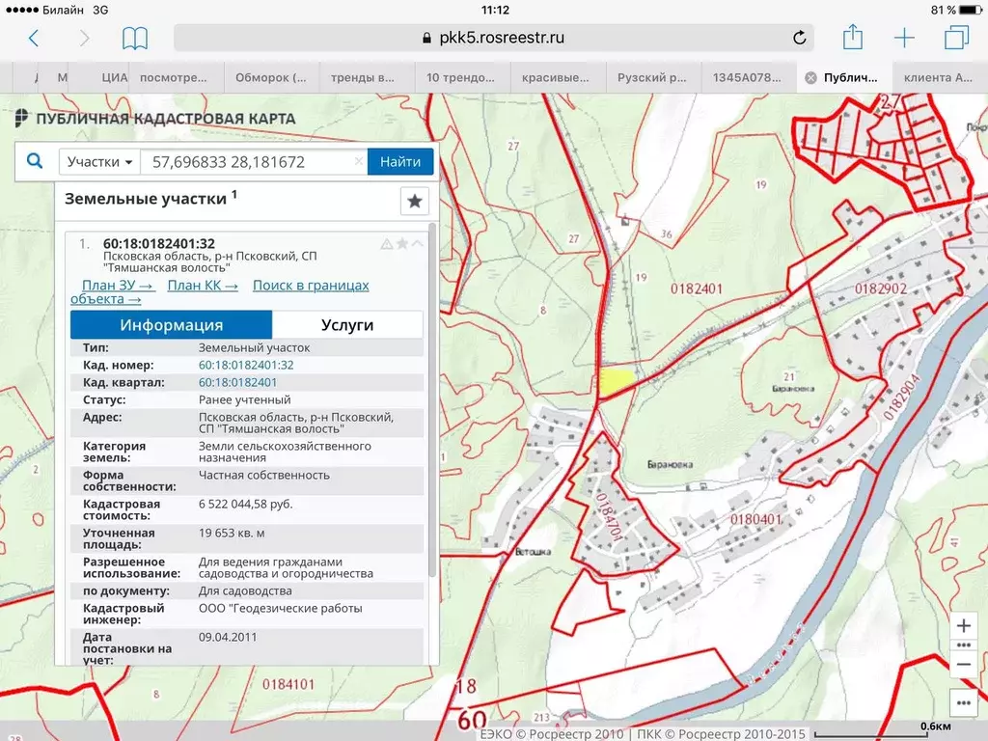Add a new tab with plus icon

click(904, 38)
